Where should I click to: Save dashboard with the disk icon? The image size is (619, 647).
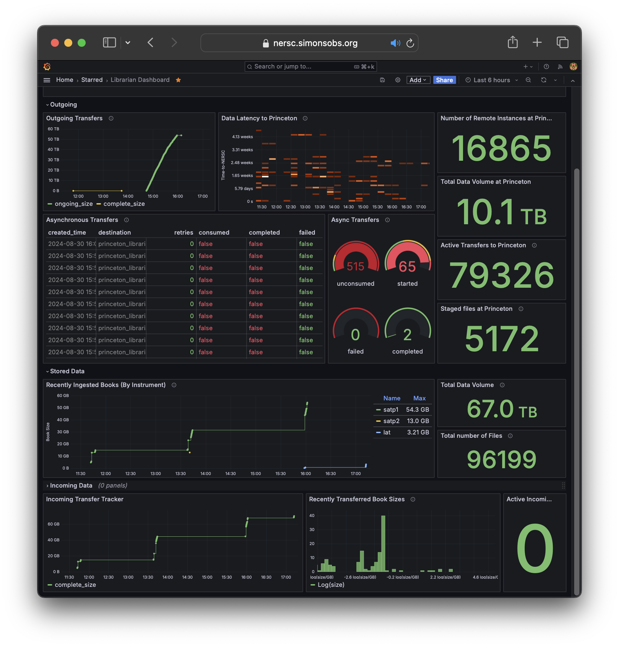(x=382, y=80)
